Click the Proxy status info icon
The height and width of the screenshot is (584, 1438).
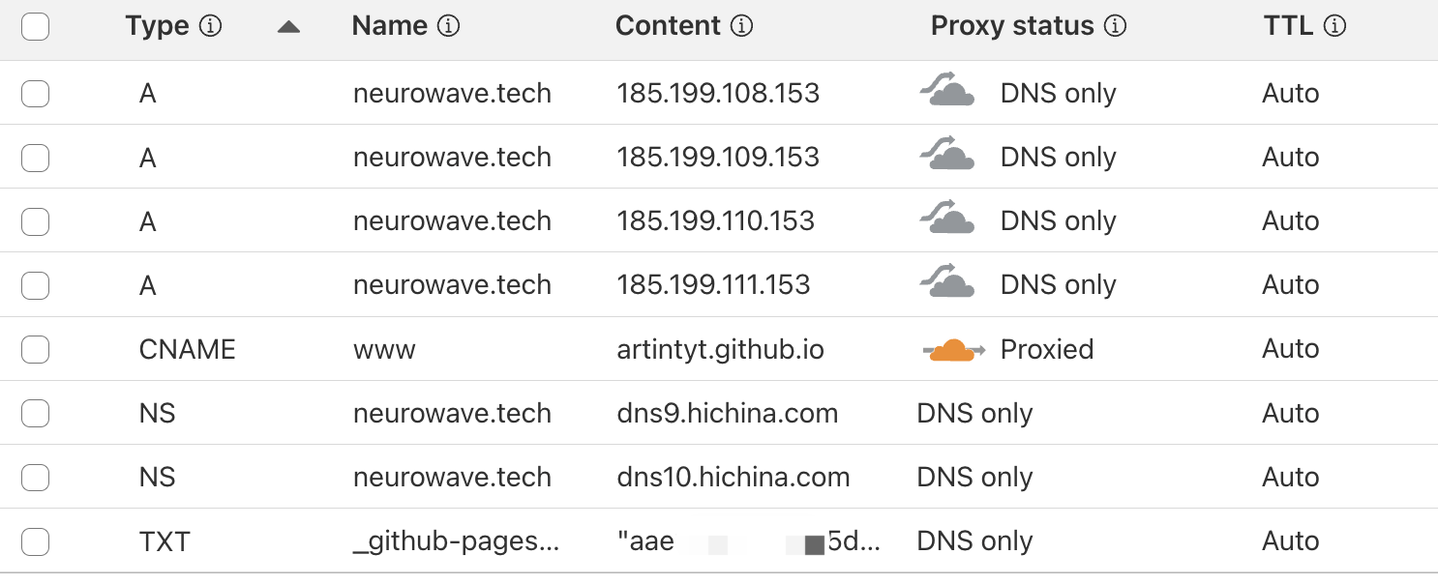point(1115,26)
